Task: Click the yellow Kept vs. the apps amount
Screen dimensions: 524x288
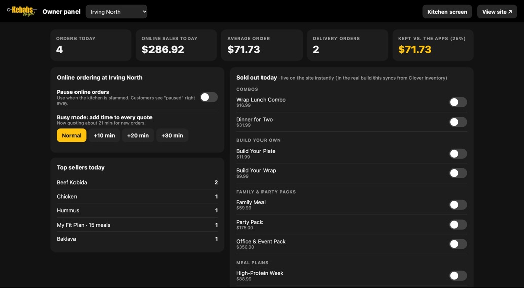Action: point(415,50)
